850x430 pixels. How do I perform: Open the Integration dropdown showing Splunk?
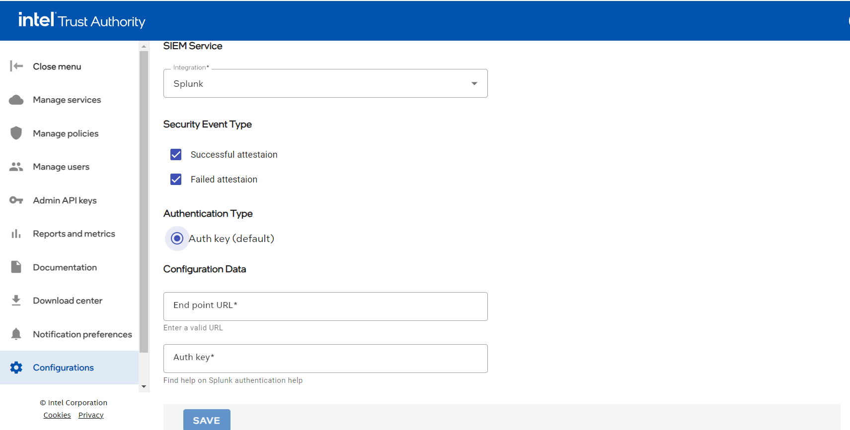click(325, 83)
